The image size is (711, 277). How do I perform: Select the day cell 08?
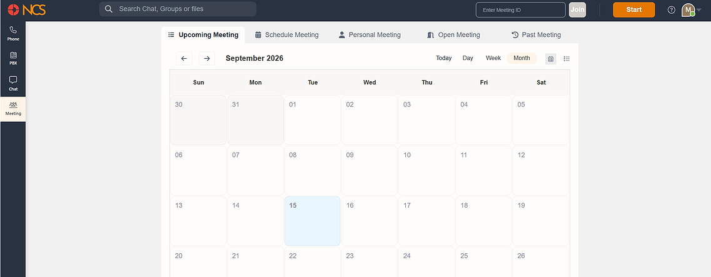(313, 171)
